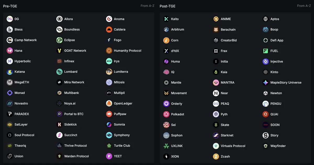
Task: Click the OpenLedger octopus icon
Action: tap(109, 103)
